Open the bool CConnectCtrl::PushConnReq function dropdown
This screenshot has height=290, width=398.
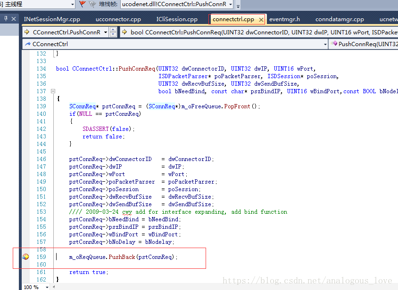pos(259,32)
